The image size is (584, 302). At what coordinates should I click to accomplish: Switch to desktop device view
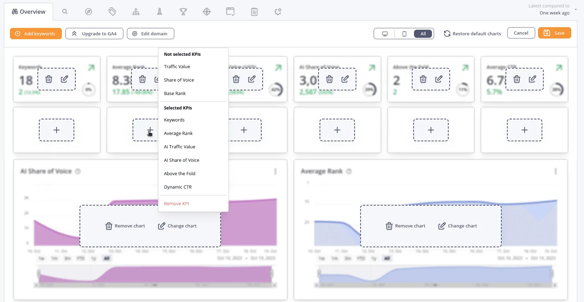(385, 34)
